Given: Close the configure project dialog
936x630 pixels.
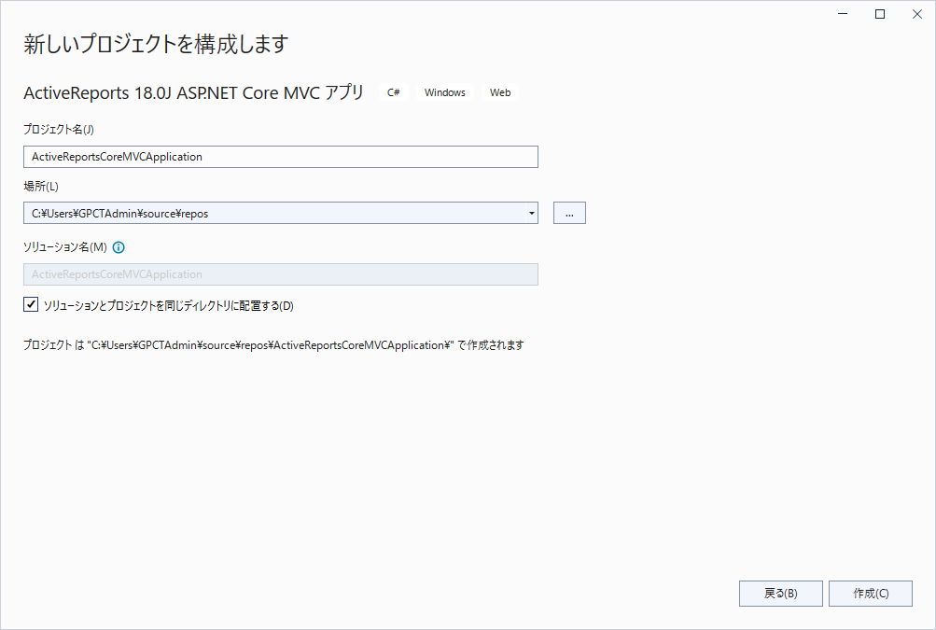Looking at the screenshot, I should pyautogui.click(x=917, y=14).
